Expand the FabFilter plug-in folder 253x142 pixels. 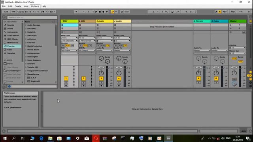26,43
